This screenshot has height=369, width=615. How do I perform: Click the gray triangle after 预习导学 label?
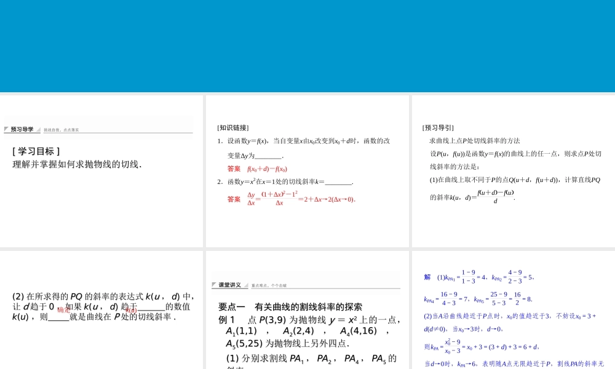tap(38, 130)
